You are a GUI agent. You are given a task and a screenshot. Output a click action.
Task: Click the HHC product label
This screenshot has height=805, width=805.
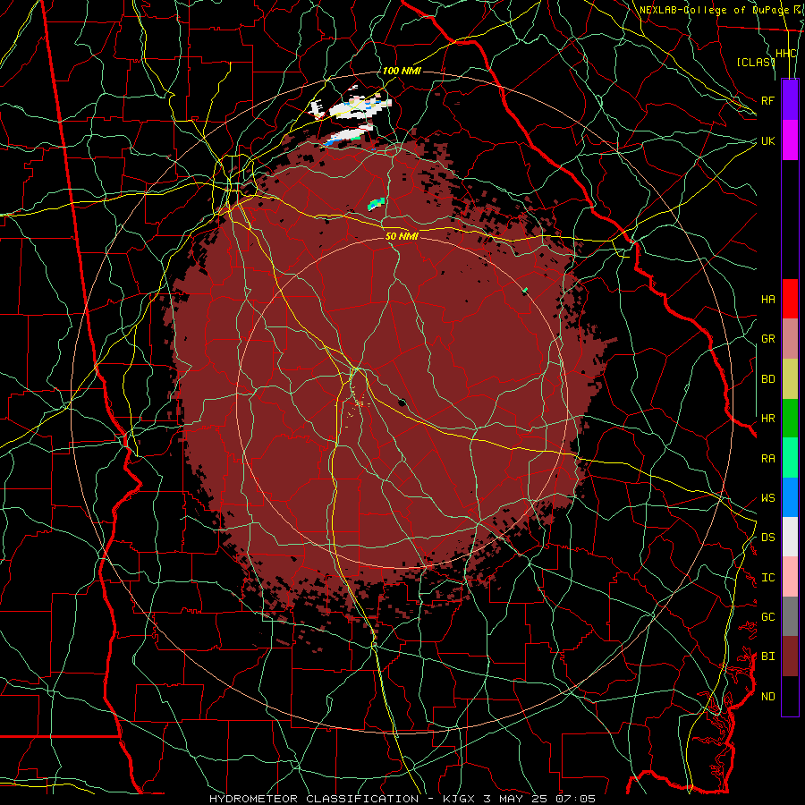(x=786, y=54)
